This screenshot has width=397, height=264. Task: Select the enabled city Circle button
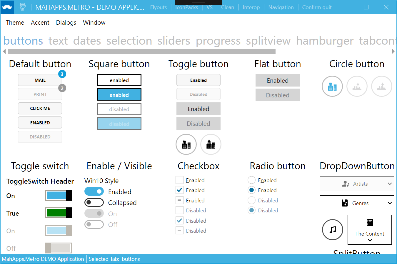[332, 86]
